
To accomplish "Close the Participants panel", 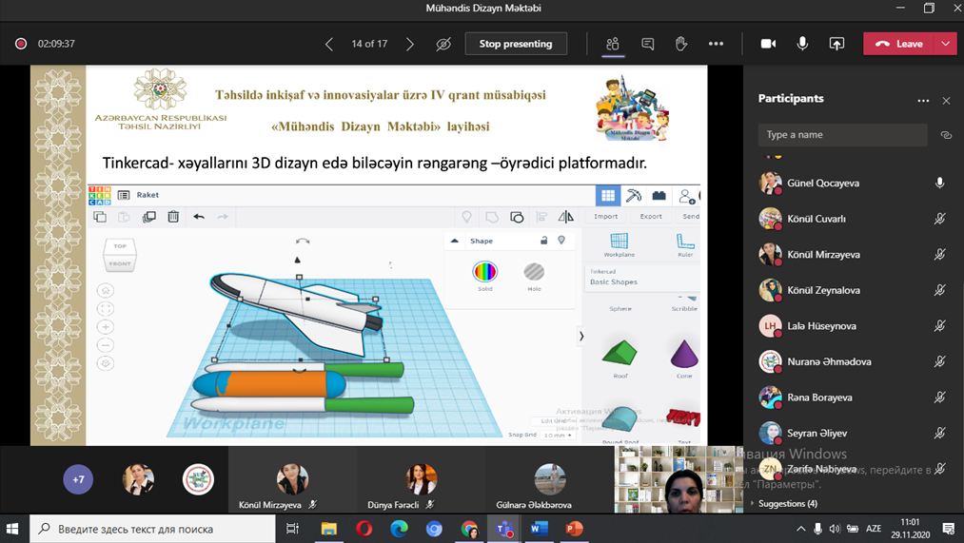I will 946,101.
